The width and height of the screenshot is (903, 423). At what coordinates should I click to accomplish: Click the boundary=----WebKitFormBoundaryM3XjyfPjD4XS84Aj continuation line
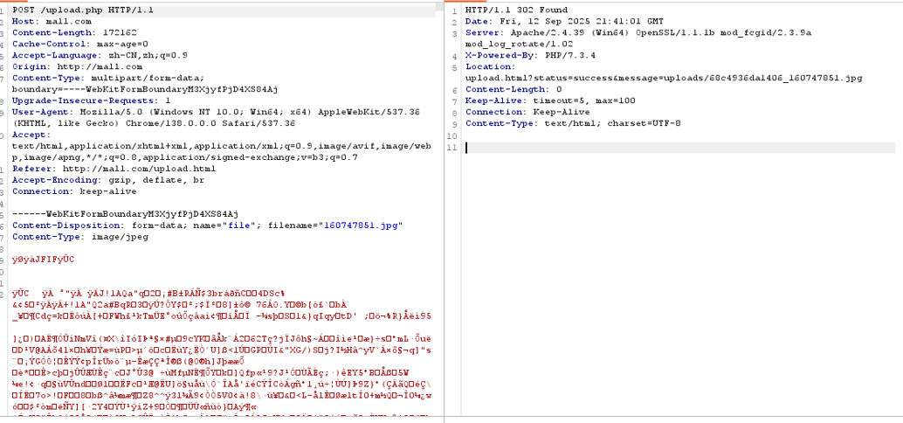click(145, 89)
